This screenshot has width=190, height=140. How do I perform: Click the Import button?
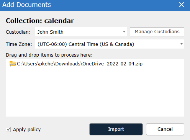(116, 129)
